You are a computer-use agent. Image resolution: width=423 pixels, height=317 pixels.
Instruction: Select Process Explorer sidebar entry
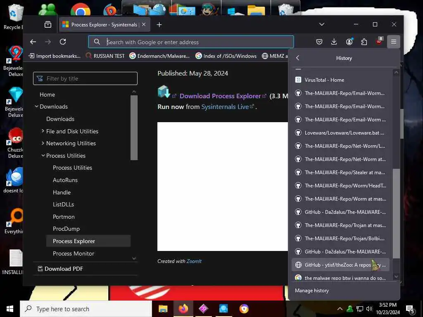[x=88, y=241]
